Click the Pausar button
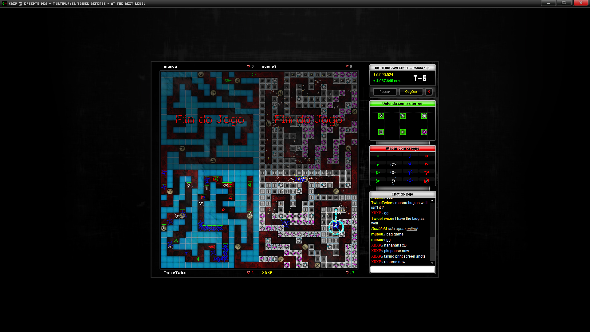Viewport: 590px width, 332px height. point(385,92)
